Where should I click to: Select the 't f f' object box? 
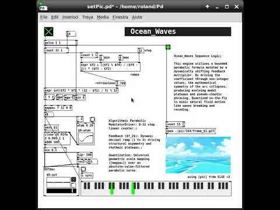[50, 97]
